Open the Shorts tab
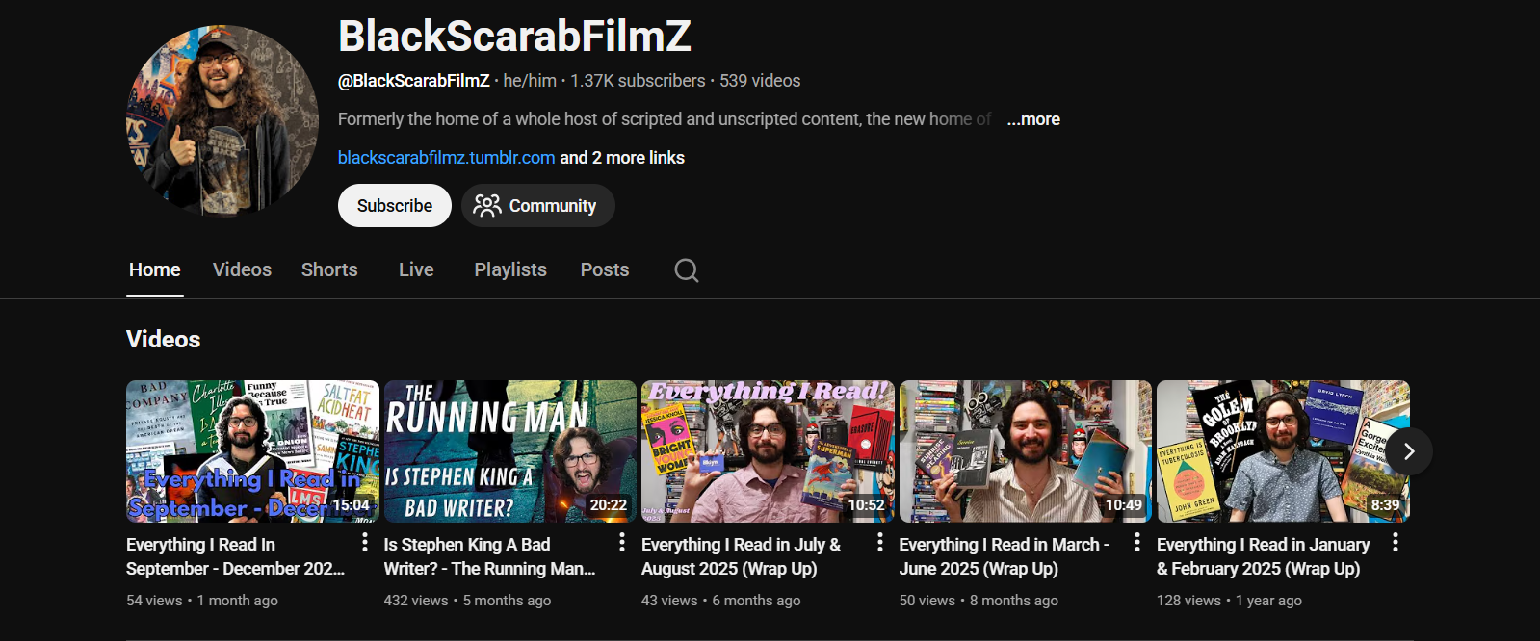The height and width of the screenshot is (641, 1540). click(329, 269)
